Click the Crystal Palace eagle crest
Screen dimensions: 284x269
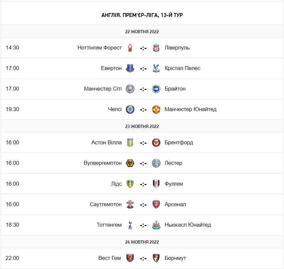coord(156,68)
